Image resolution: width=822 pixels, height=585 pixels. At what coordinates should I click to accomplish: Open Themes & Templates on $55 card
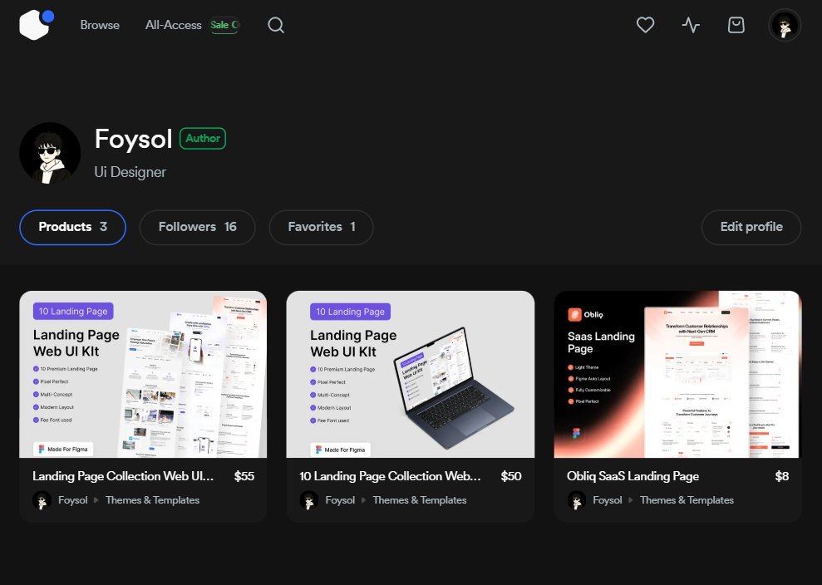[153, 500]
